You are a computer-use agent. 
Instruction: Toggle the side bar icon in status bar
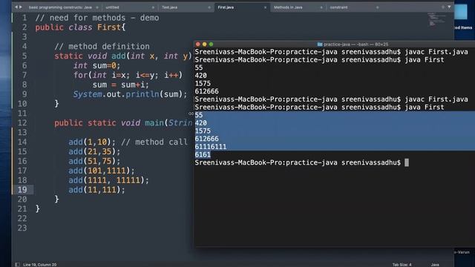(x=17, y=265)
